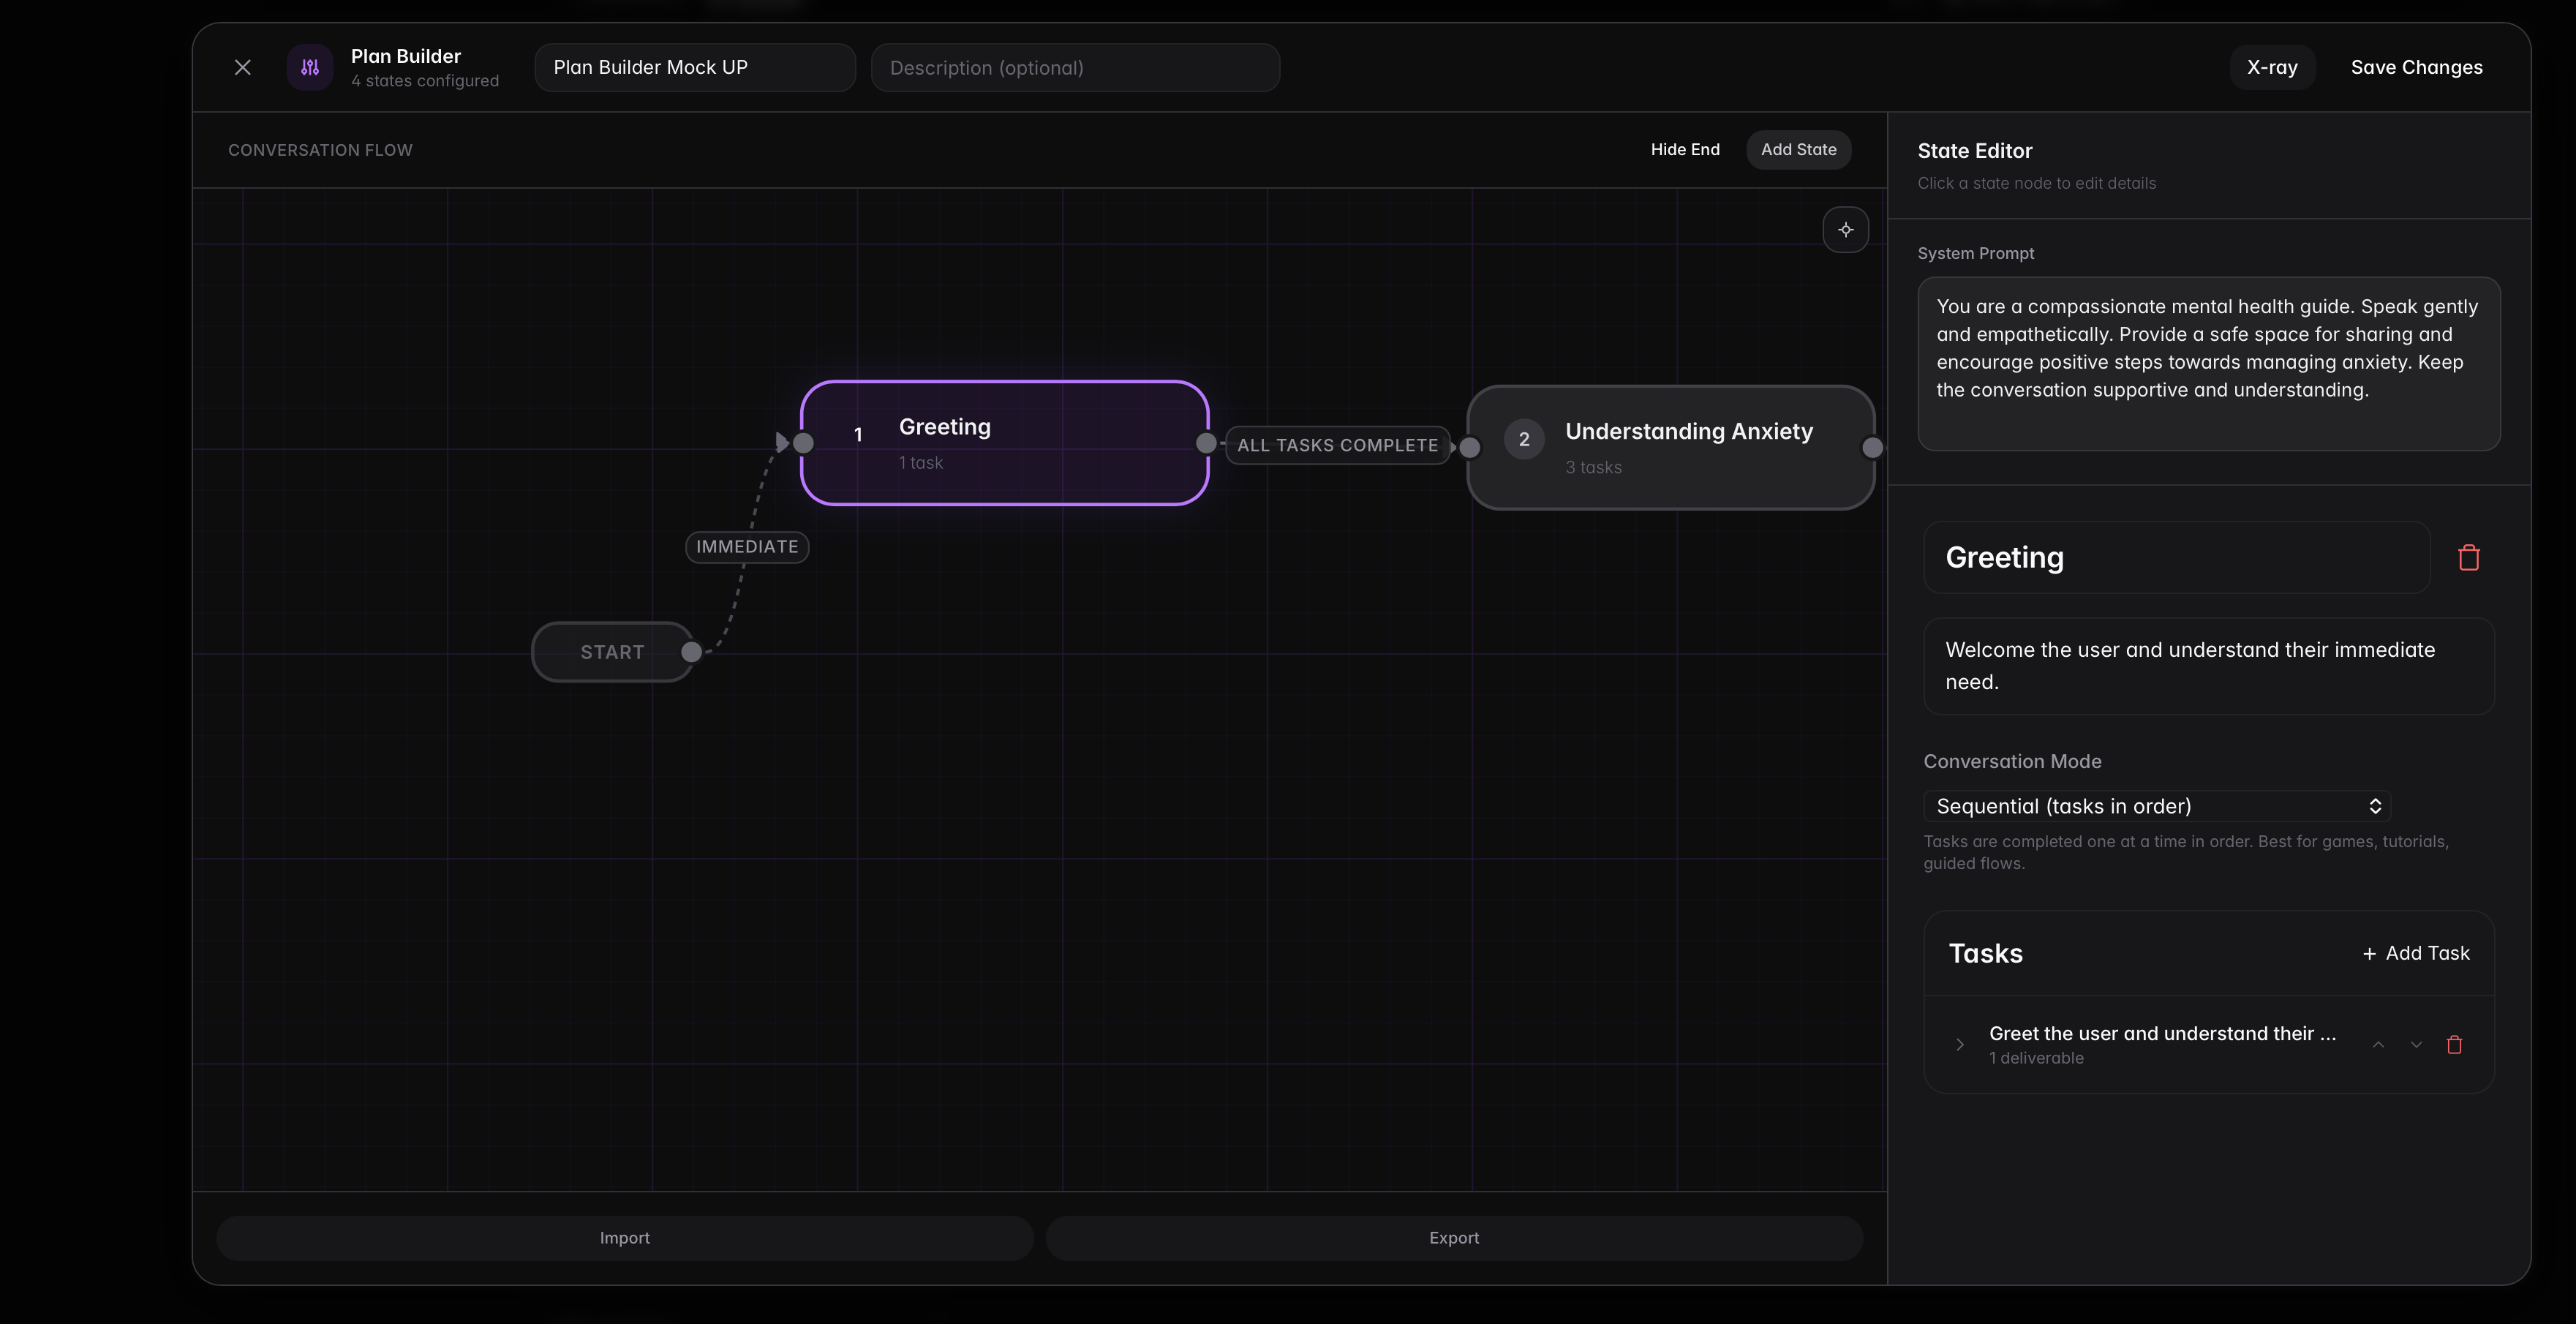Viewport: 2576px width, 1324px height.
Task: Click the START node output connector
Action: [691, 652]
